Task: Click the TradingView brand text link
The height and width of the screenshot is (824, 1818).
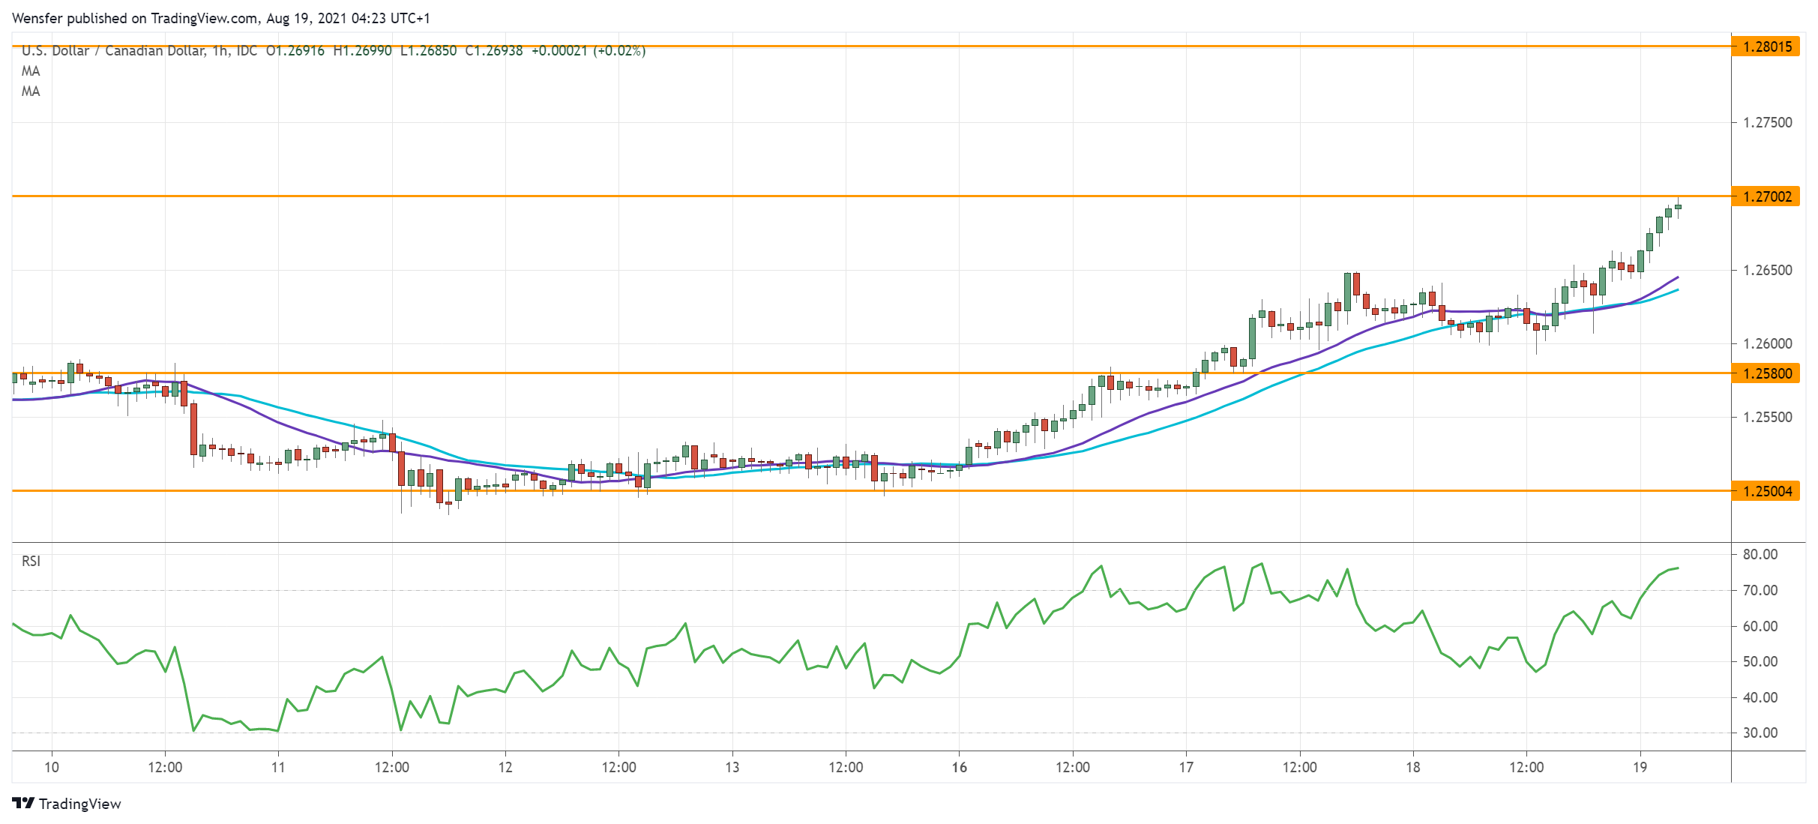Action: pyautogui.click(x=79, y=804)
